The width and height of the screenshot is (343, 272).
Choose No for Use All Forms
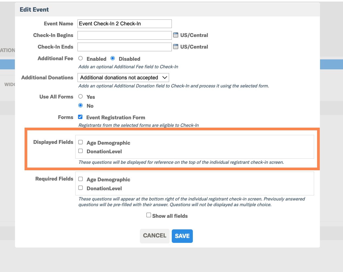[x=80, y=105]
